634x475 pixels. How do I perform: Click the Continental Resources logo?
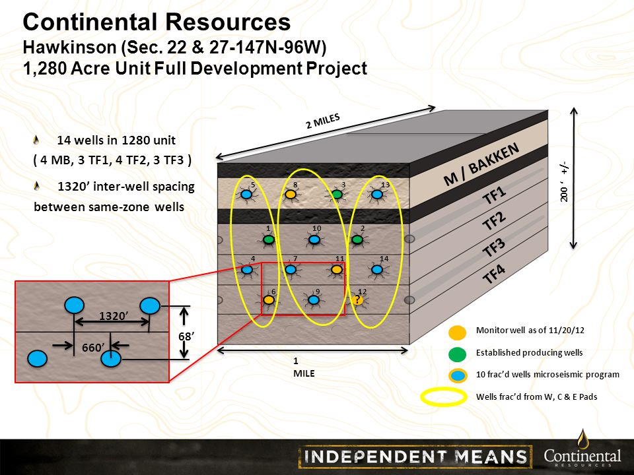tap(582, 449)
